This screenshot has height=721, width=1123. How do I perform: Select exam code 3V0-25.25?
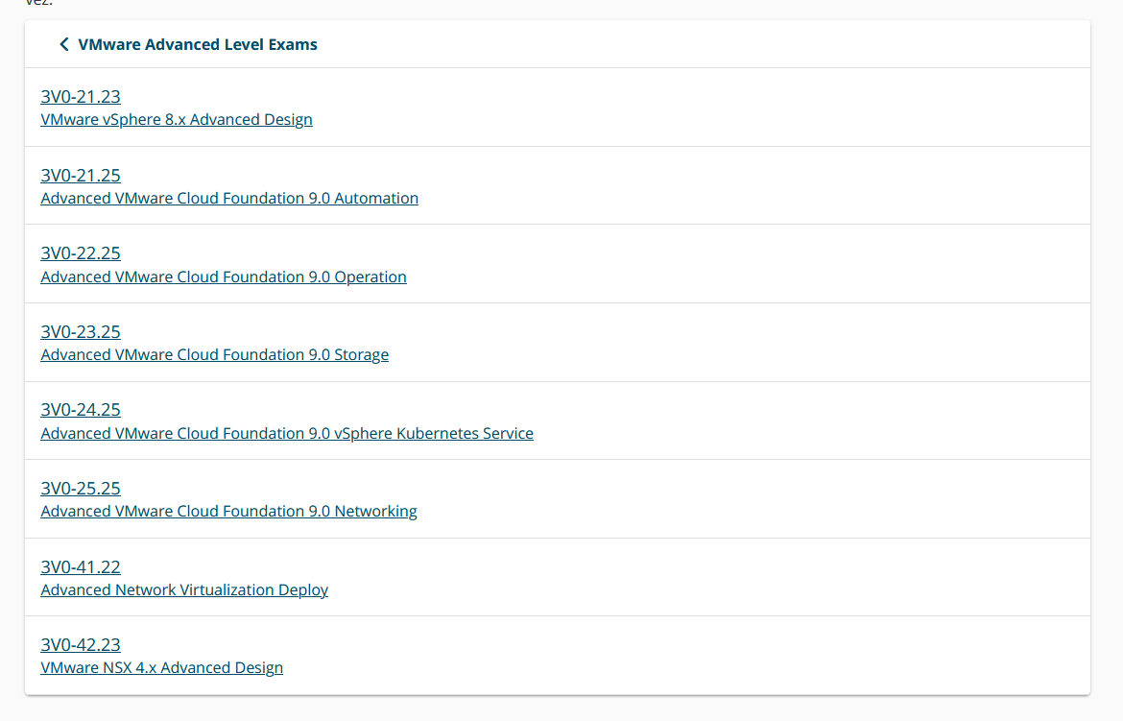coord(81,489)
